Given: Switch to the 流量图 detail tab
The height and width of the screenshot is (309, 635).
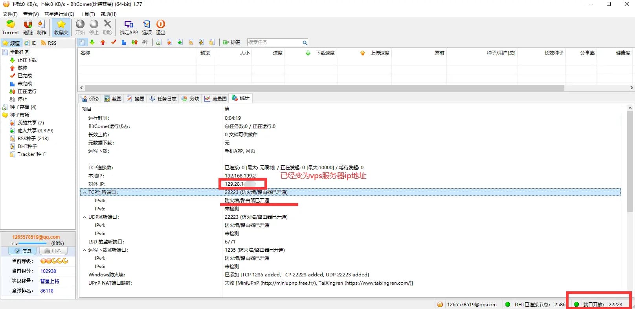Looking at the screenshot, I should 215,99.
